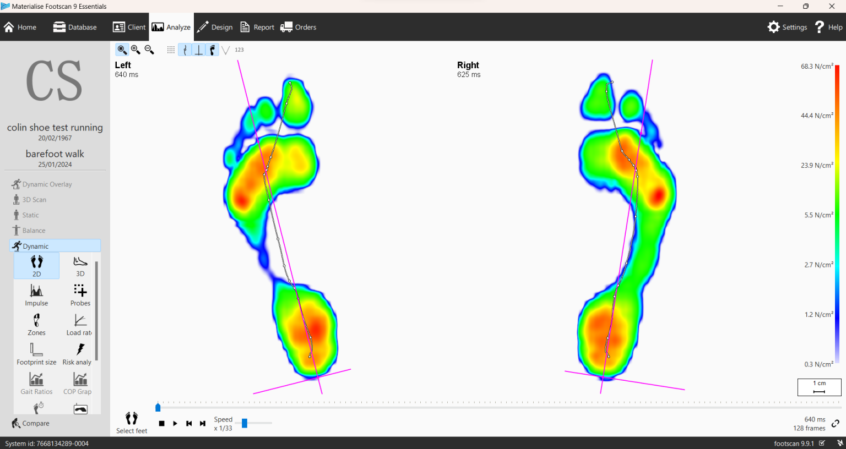Open the Risk analysis tool
This screenshot has height=449, width=846.
[78, 354]
